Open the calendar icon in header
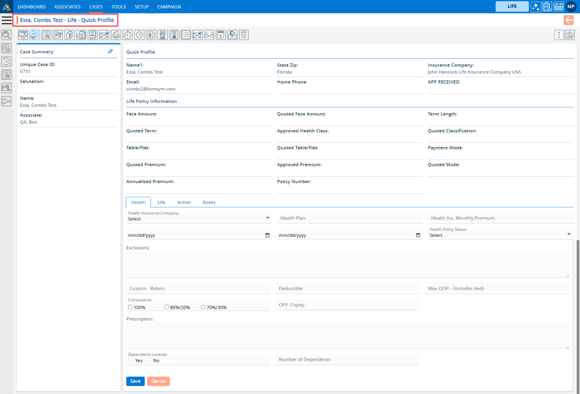Viewport: 580px width, 394px height. [558, 7]
